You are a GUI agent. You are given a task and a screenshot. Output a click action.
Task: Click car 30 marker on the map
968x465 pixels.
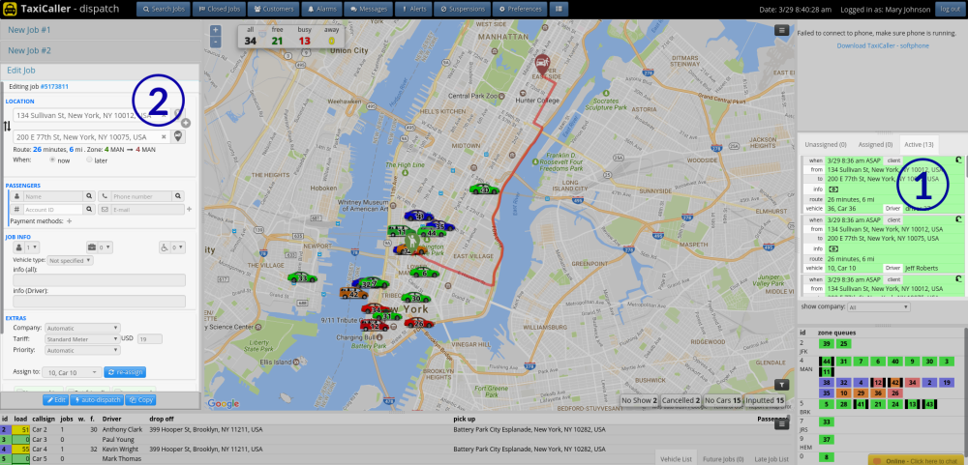point(415,297)
